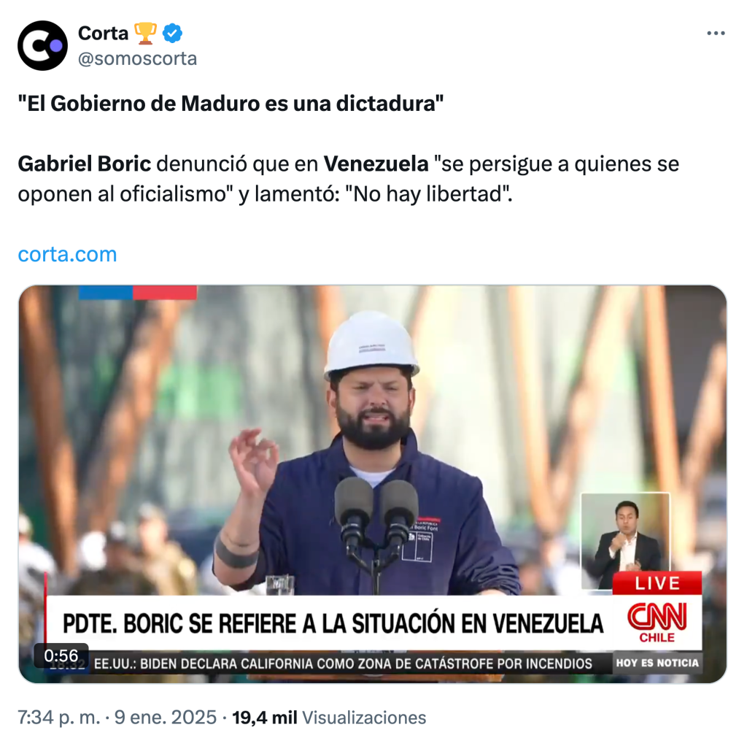Click the PDTE. BORIC headline banner in video
Image resolution: width=747 pixels, height=738 pixels.
click(333, 623)
